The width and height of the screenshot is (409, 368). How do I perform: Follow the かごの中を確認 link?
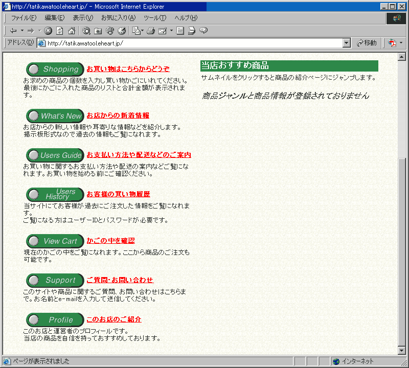[111, 241]
